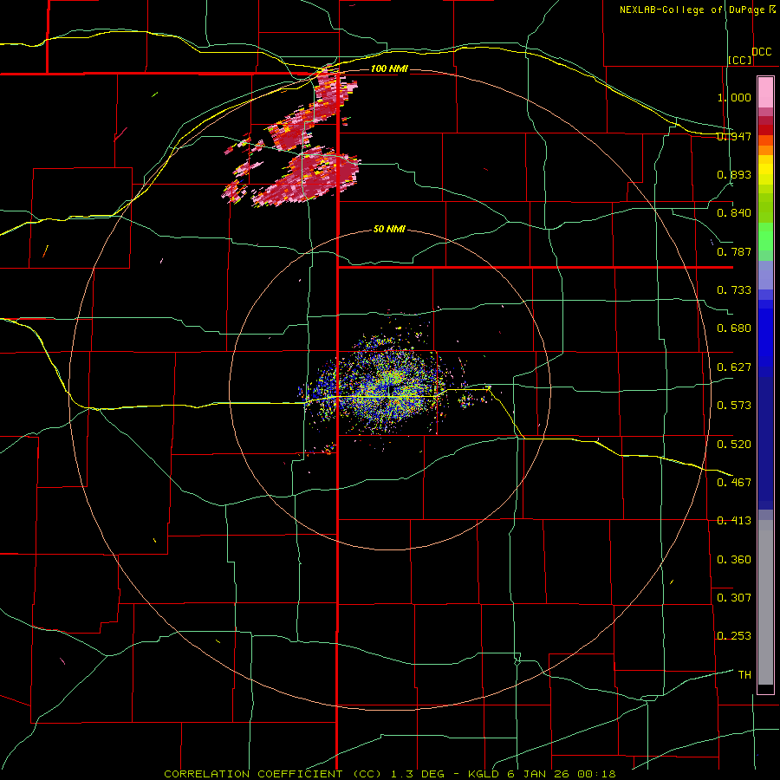Screen dimensions: 780x780
Task: Click the 0.573 legend value
Action: pos(734,406)
